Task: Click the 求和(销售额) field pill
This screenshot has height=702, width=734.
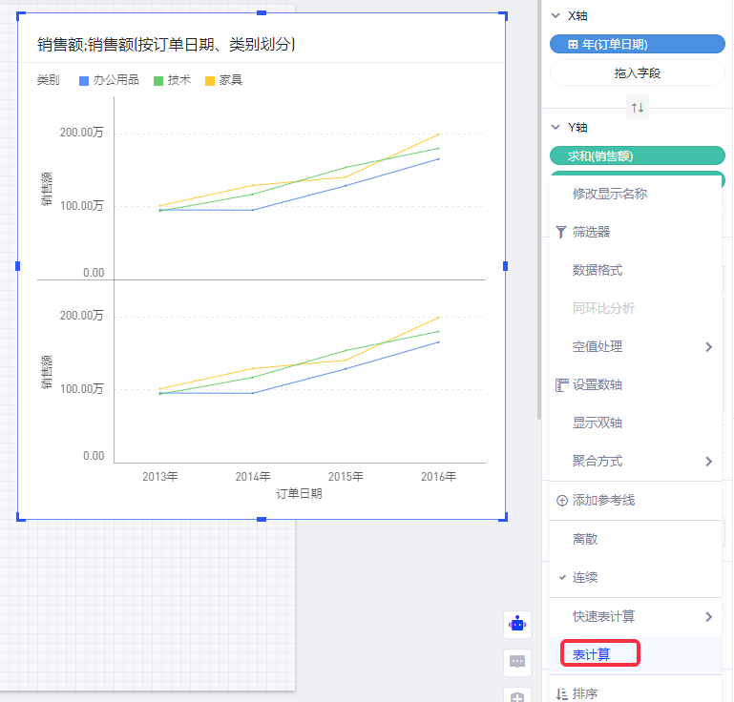Action: pos(637,155)
